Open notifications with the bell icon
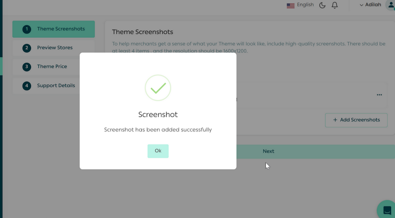Viewport: 395px width, 218px height. (335, 5)
